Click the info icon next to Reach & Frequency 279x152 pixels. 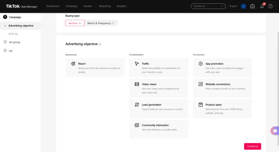pos(113,23)
